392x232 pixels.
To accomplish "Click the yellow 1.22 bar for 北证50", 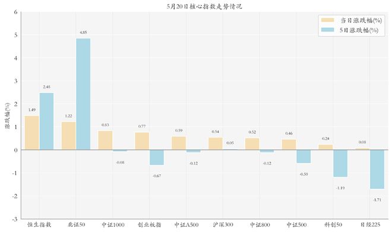I will click(68, 136).
